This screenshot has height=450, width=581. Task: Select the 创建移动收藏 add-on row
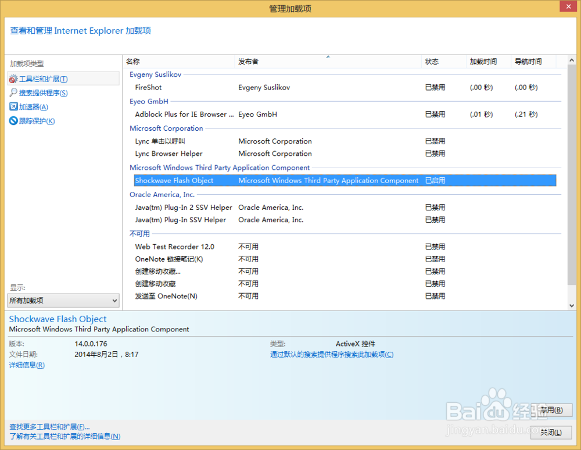345,284
